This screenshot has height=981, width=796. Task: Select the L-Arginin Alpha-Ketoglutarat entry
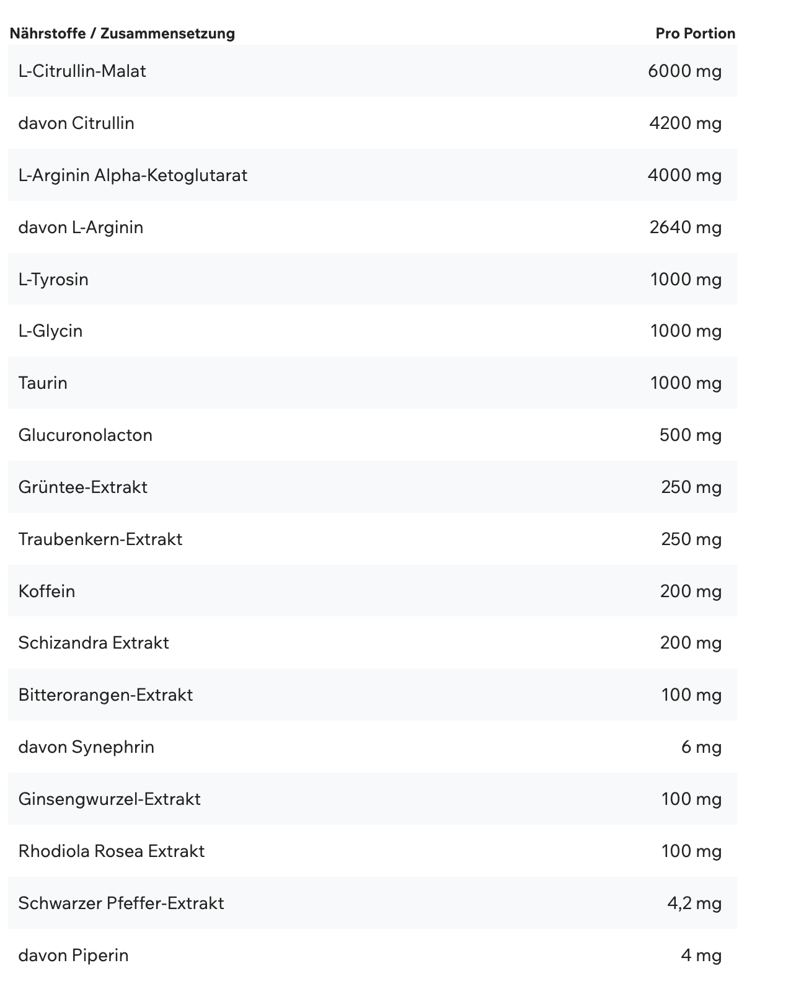[133, 175]
